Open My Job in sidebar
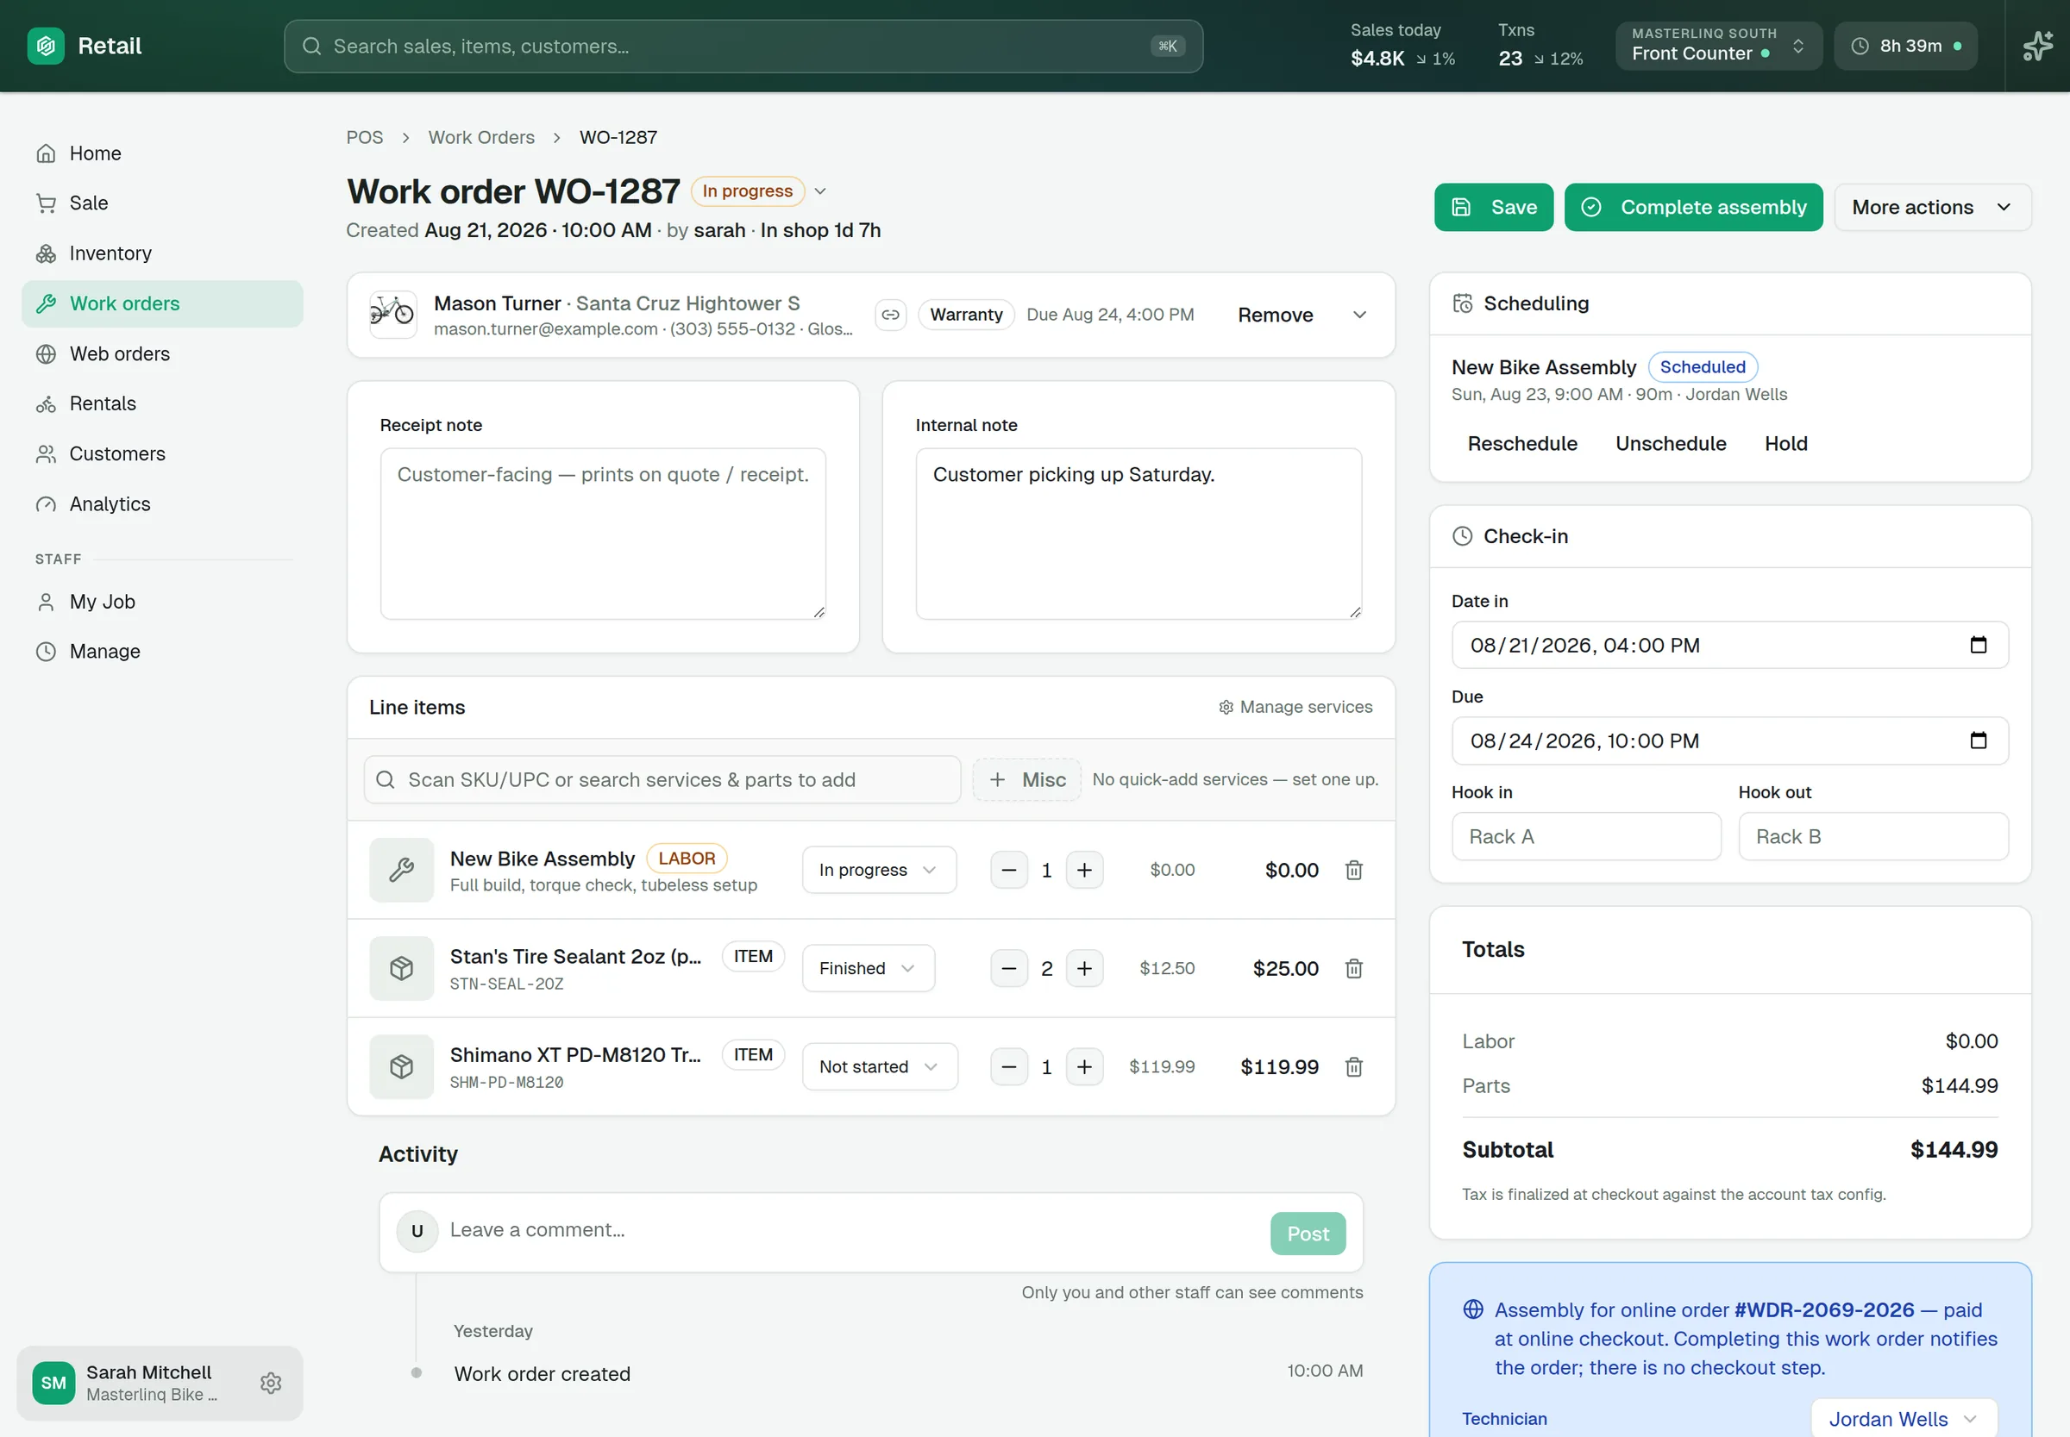Screen dimensions: 2070x1437 (162, 602)
